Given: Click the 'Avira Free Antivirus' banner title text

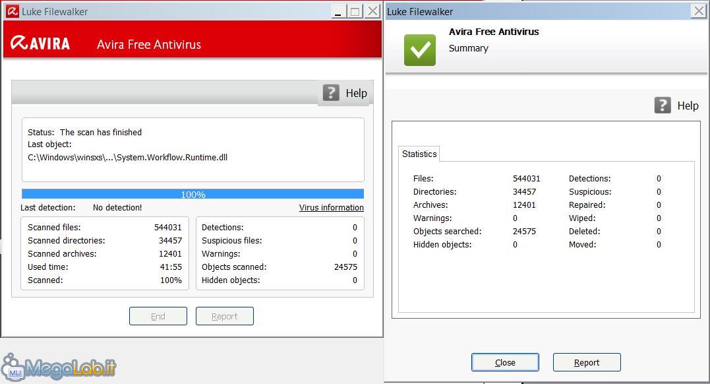Looking at the screenshot, I should click(x=149, y=44).
